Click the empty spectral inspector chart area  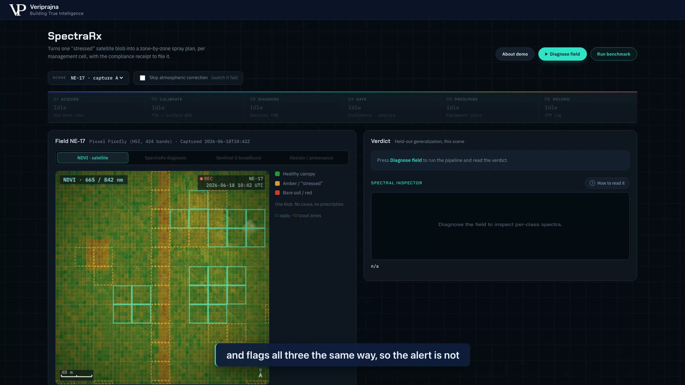coord(500,226)
